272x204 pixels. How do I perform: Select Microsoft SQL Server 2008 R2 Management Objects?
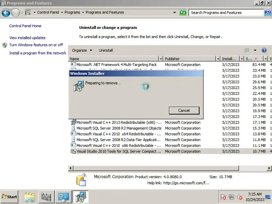pyautogui.click(x=119, y=128)
